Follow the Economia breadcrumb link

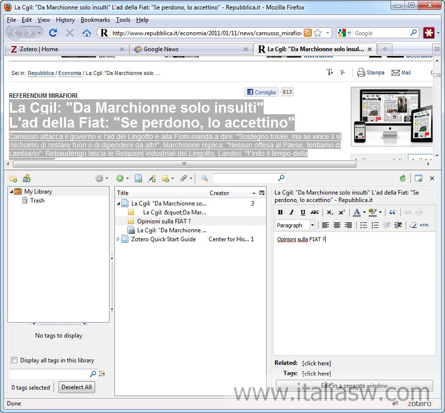click(x=70, y=73)
